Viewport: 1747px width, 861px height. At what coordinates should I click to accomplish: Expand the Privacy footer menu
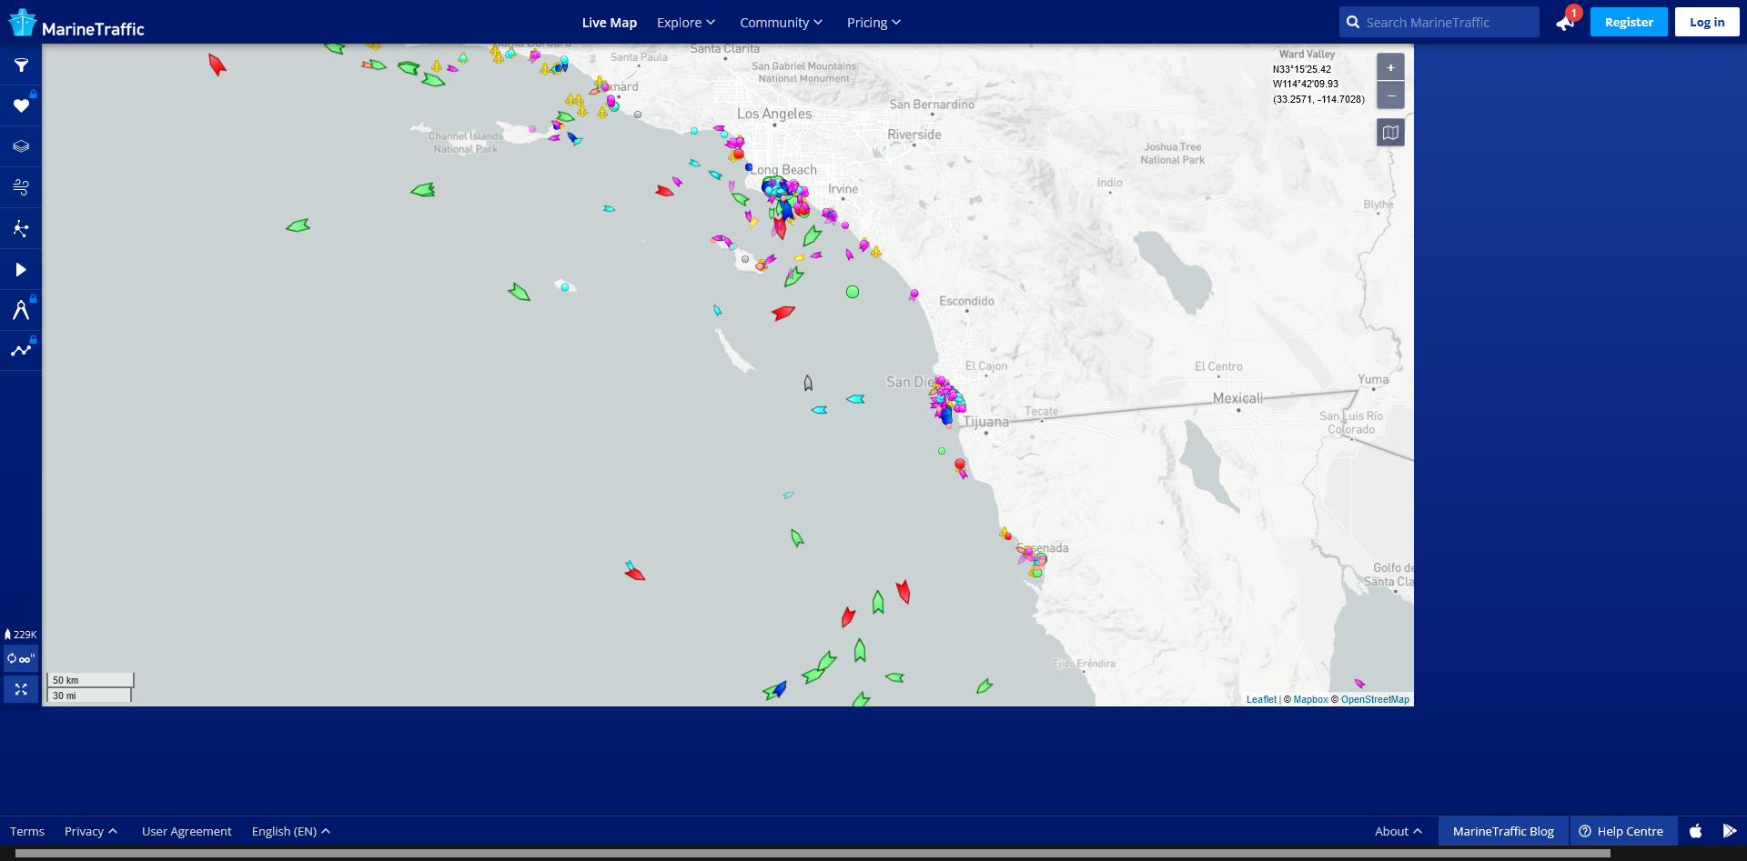click(91, 831)
